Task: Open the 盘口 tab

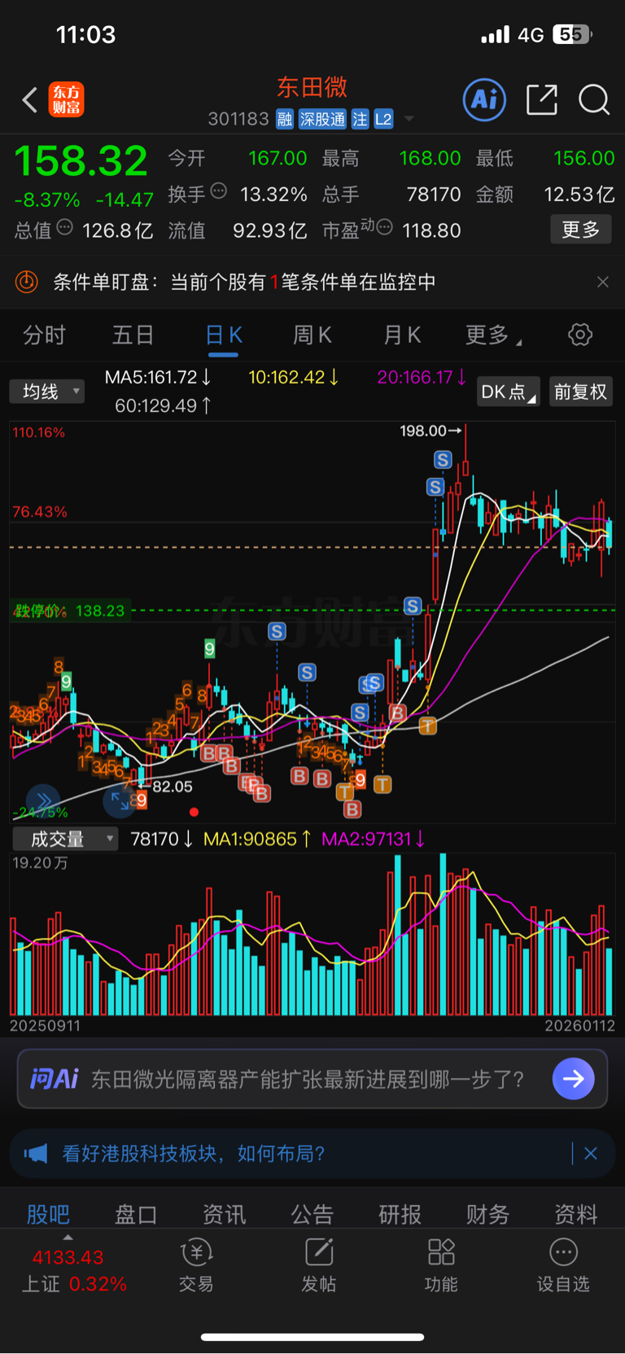Action: (136, 1214)
